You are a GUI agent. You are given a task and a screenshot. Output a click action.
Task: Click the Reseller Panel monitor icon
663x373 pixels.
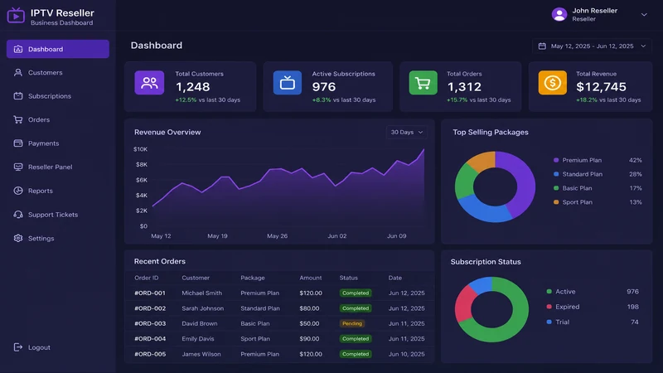pyautogui.click(x=17, y=167)
